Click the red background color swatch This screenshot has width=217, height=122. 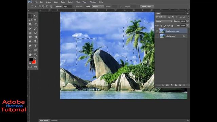[34, 62]
